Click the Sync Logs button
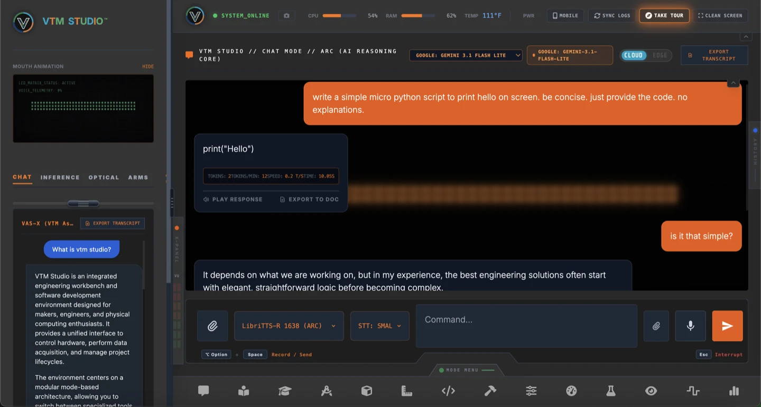The width and height of the screenshot is (761, 407). (612, 16)
